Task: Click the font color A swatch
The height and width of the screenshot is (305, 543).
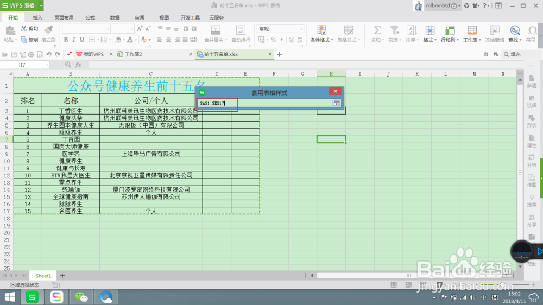Action: 130,40
